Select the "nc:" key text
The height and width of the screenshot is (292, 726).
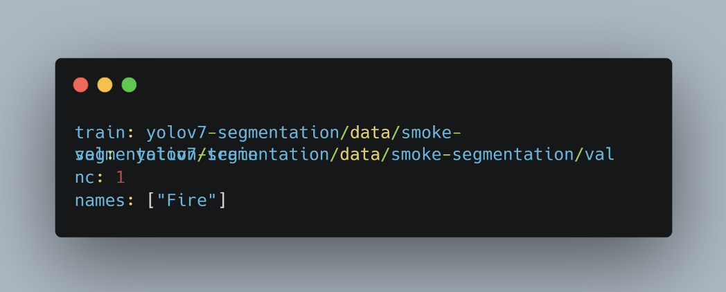(x=90, y=176)
